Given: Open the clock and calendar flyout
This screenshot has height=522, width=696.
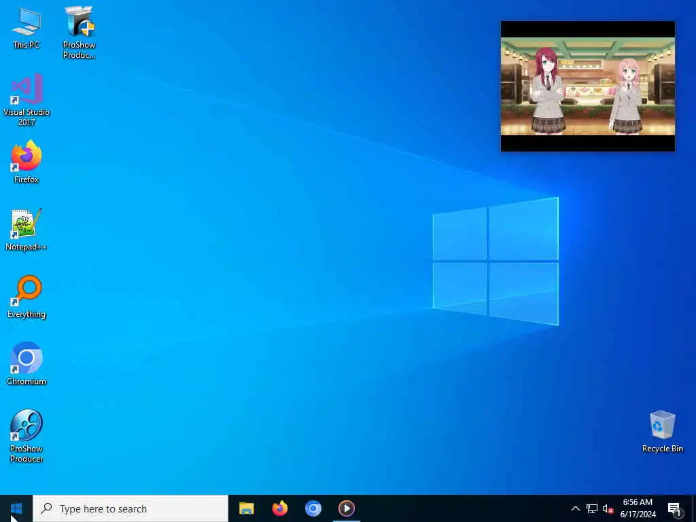Looking at the screenshot, I should click(x=638, y=508).
